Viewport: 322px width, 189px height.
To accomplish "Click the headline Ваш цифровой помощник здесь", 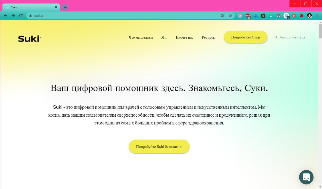I will click(x=159, y=88).
